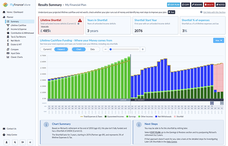This screenshot has width=228, height=146.
Task: Click the plus zoom button
Action: click(143, 49)
